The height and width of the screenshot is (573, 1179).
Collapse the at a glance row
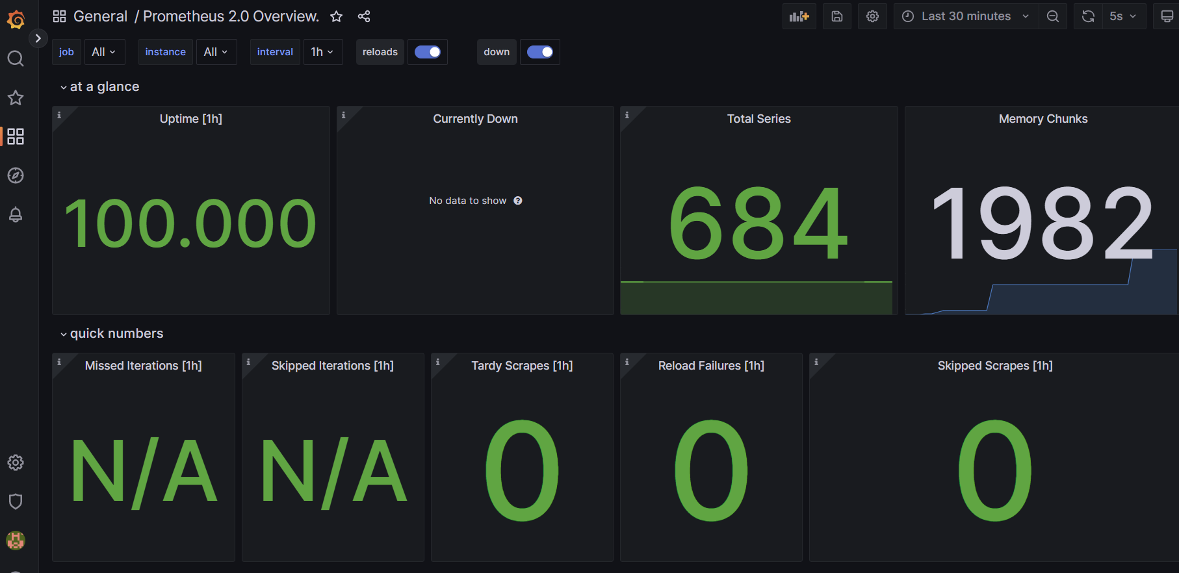(x=99, y=86)
